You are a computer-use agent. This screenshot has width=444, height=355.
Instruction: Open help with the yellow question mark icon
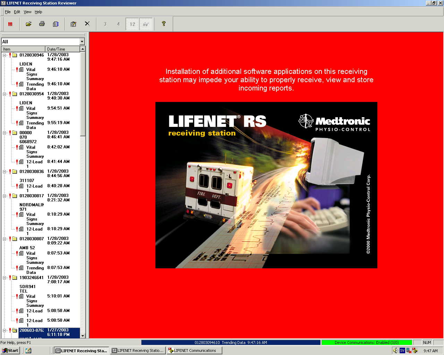click(x=164, y=24)
